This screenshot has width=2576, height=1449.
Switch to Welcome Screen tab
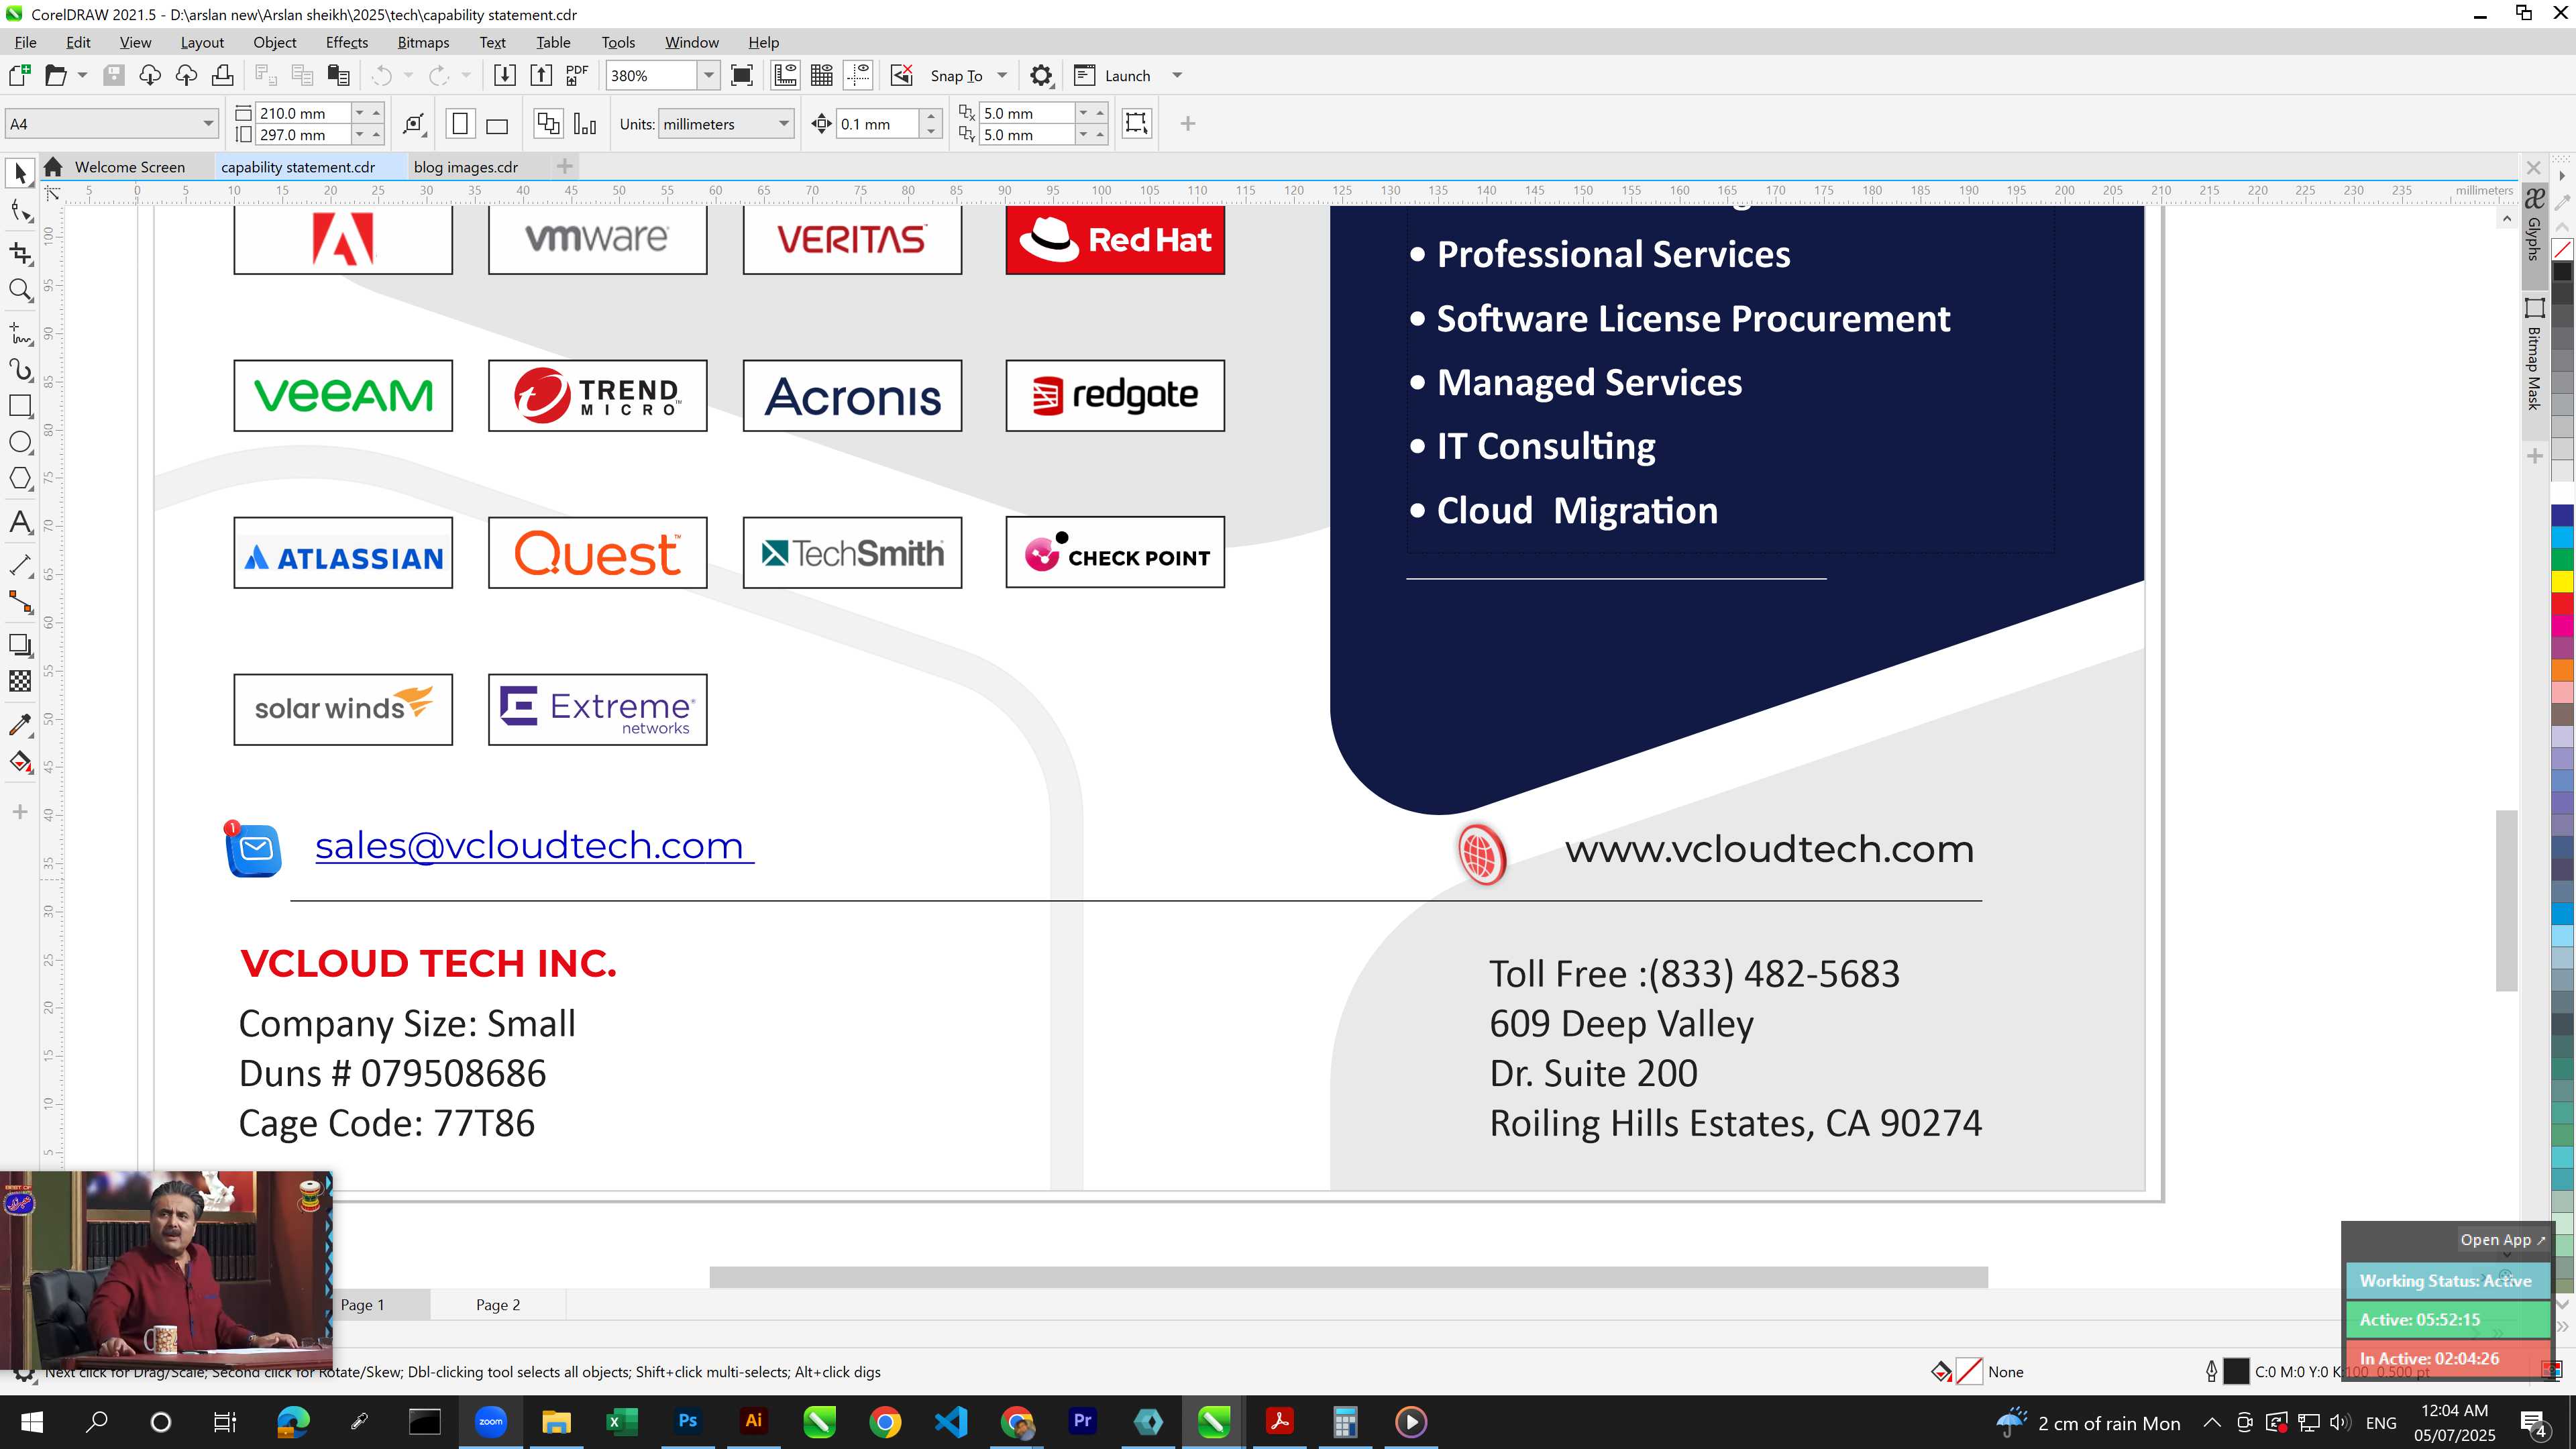point(129,167)
